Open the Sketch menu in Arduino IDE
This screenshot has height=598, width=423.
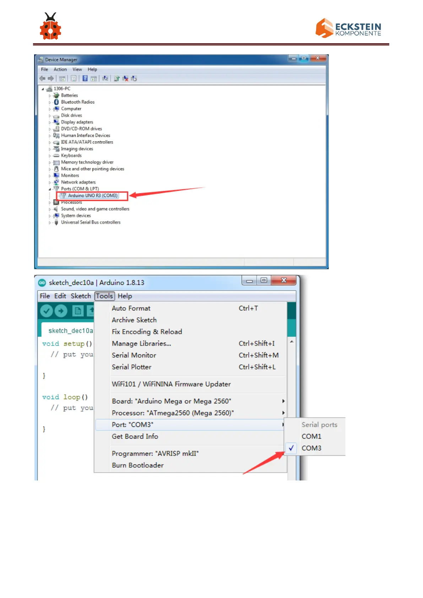coord(81,296)
